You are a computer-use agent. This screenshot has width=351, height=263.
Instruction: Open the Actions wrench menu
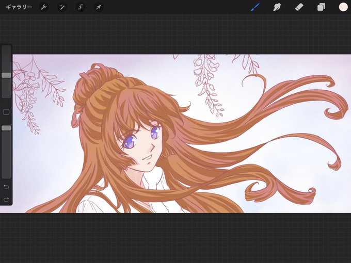(x=44, y=7)
